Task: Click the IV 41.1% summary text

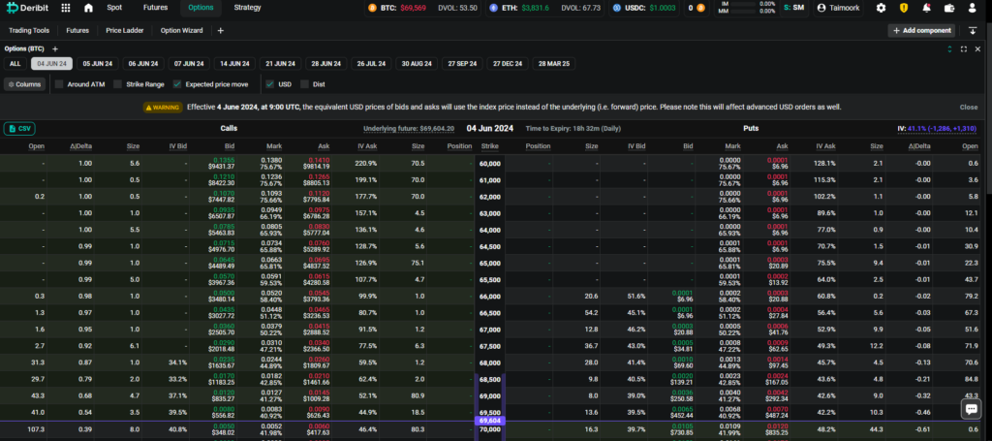Action: (x=938, y=129)
